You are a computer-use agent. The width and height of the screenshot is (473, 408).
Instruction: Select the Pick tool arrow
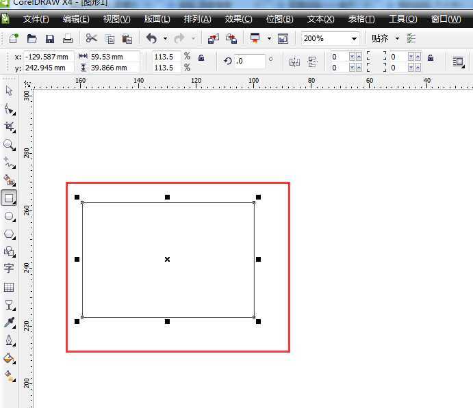9,91
